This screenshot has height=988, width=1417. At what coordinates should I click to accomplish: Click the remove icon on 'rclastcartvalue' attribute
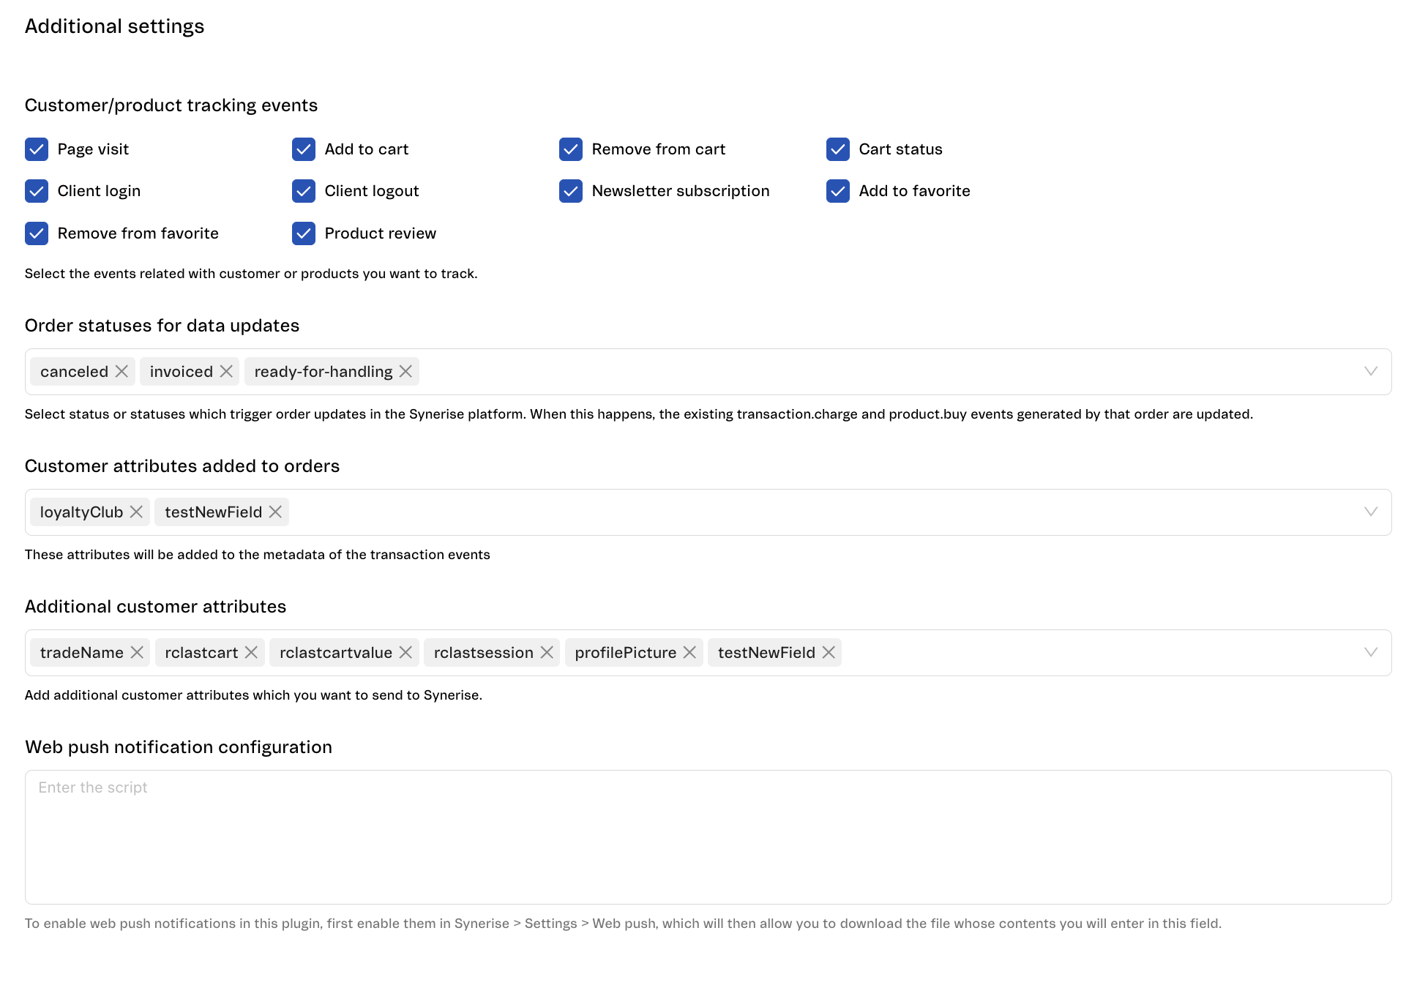click(x=406, y=652)
